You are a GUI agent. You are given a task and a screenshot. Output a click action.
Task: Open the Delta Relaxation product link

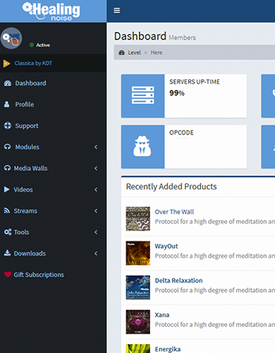click(x=178, y=280)
